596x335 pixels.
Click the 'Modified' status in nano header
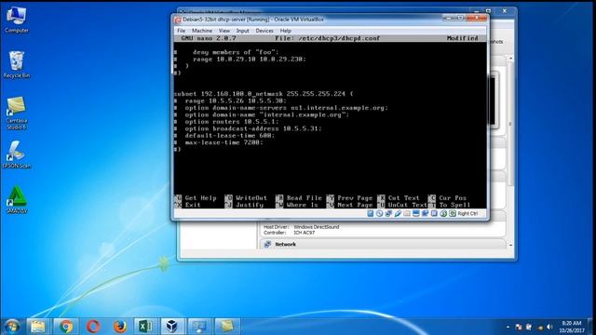coord(462,38)
